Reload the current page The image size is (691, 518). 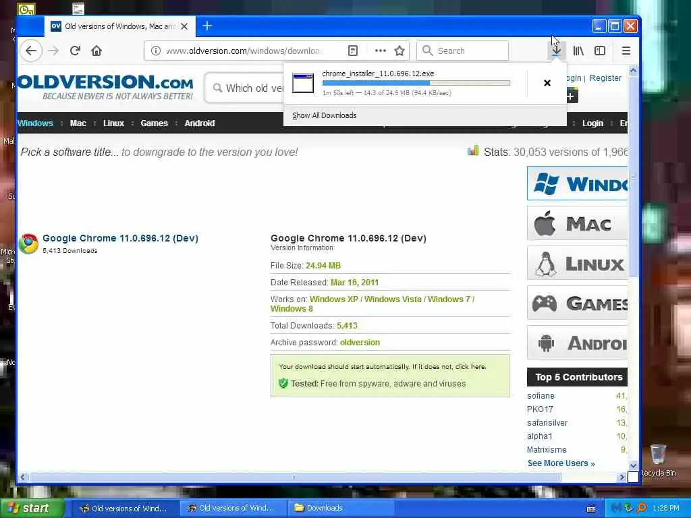(75, 51)
